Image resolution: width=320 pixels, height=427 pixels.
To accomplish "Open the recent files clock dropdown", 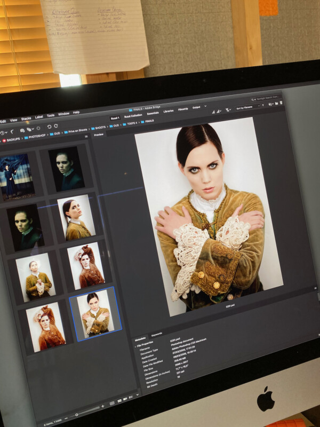I will [3, 133].
